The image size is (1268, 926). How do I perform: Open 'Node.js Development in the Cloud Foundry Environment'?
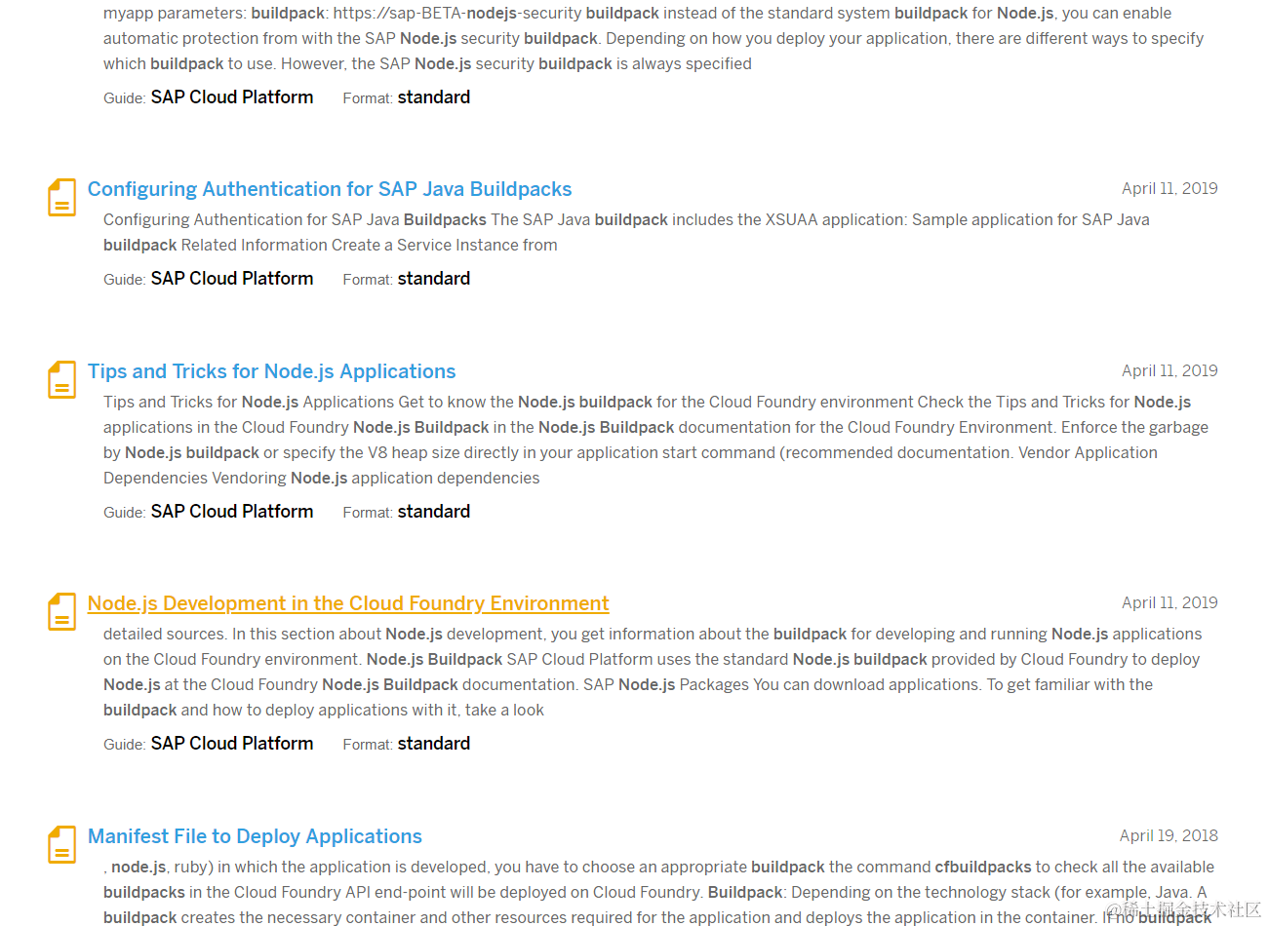point(348,603)
